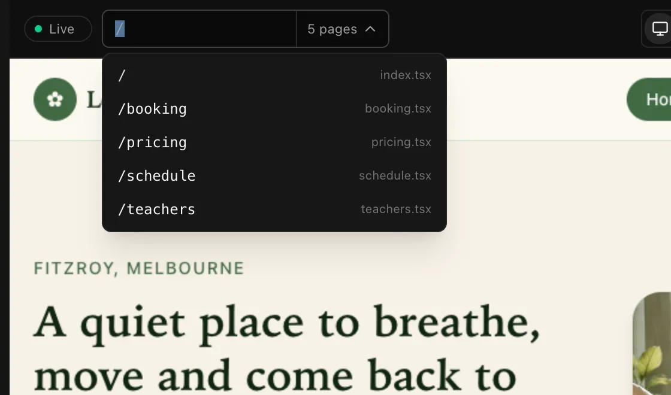Collapse the 5 pages dropdown
671x395 pixels.
coord(342,29)
